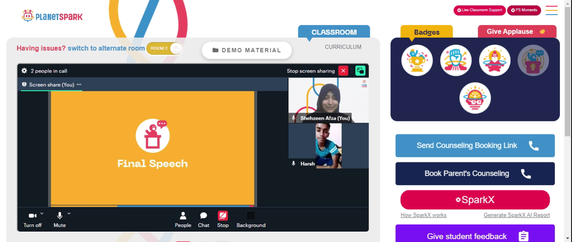The image size is (572, 242).
Task: Click the green picture-in-picture layout icon
Action: pyautogui.click(x=360, y=71)
